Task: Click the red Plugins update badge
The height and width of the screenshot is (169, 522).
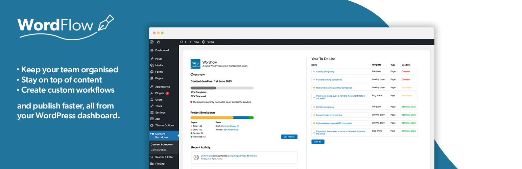Action: [167, 93]
